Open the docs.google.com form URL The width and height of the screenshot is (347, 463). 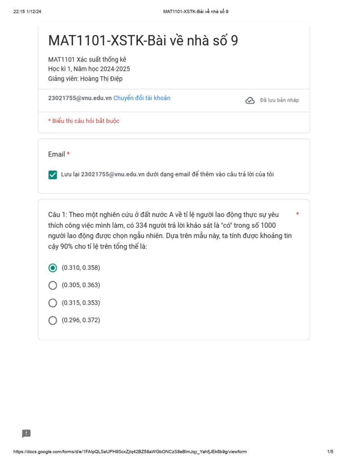coord(130,452)
